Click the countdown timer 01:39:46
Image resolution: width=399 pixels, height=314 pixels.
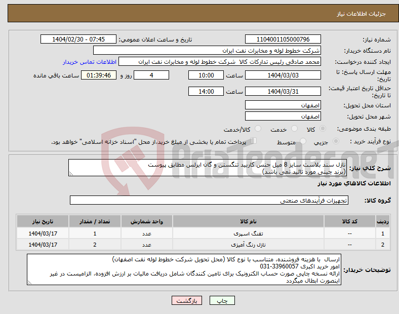(99, 75)
